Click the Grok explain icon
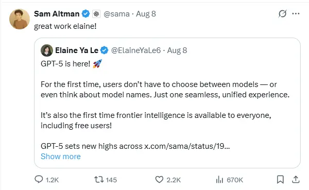 click(x=282, y=14)
